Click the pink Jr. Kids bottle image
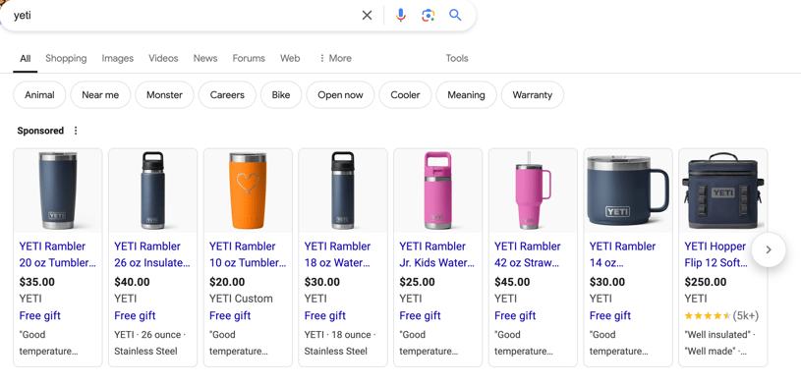801x384 pixels. click(x=437, y=191)
